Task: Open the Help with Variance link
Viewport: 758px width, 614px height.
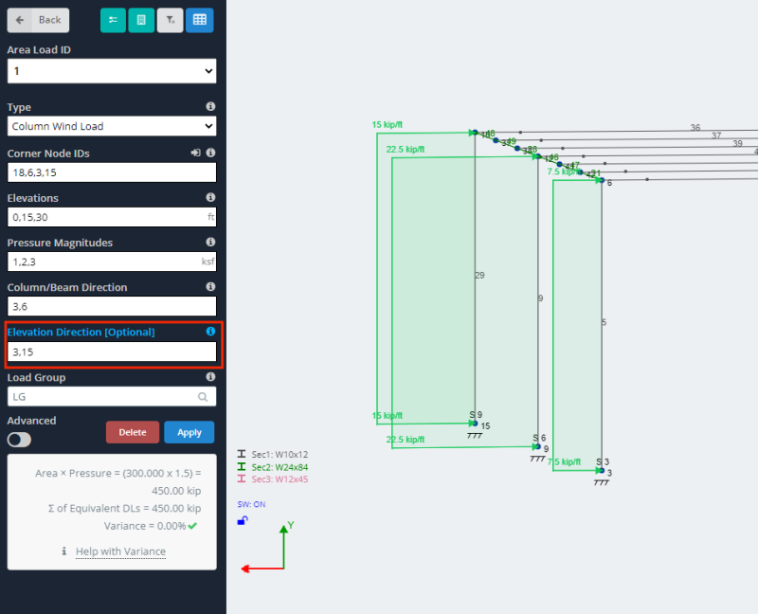Action: coord(120,551)
